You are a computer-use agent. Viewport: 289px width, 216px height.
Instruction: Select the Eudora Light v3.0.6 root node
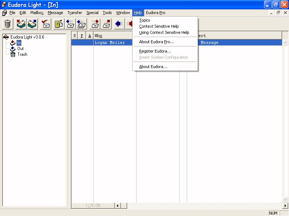point(27,37)
